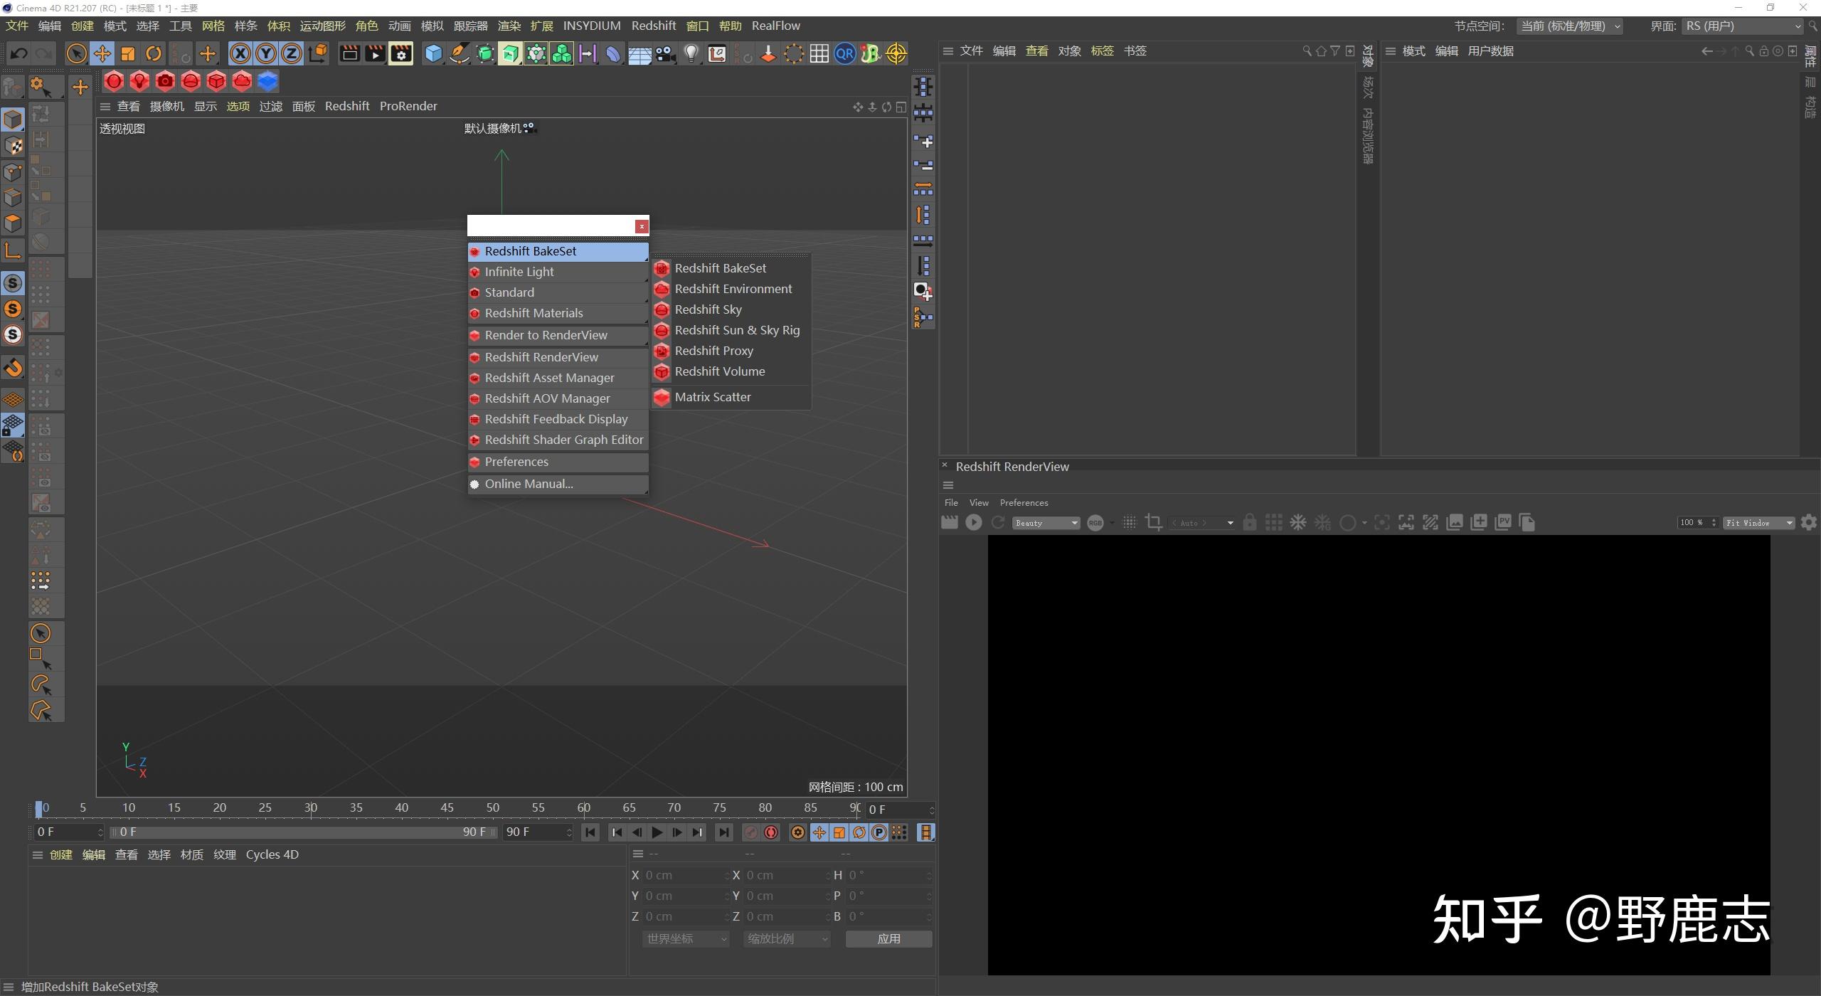This screenshot has width=1821, height=996.
Task: Add a Cube primitive from toolbar
Action: tap(432, 53)
